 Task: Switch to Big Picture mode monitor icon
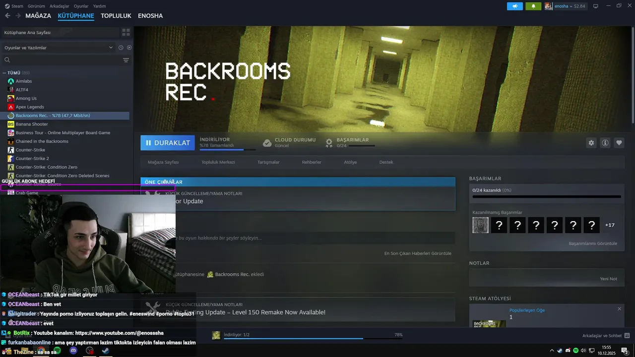click(x=596, y=6)
